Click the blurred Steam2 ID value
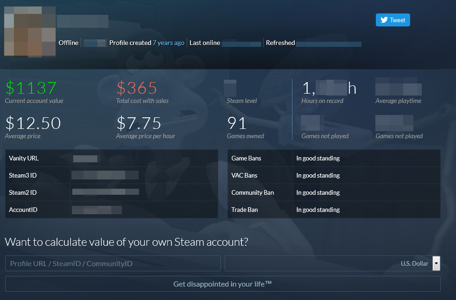The image size is (456, 300). click(106, 192)
